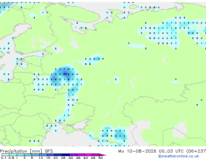Click the date label Mo 10-08-2026
The width and height of the screenshot is (206, 159).
[x=137, y=151]
